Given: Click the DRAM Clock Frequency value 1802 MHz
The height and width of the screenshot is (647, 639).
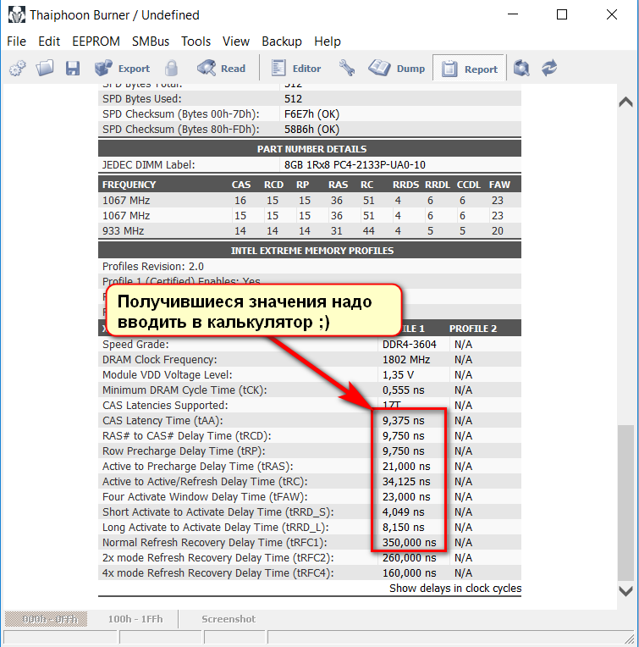Looking at the screenshot, I should [406, 359].
